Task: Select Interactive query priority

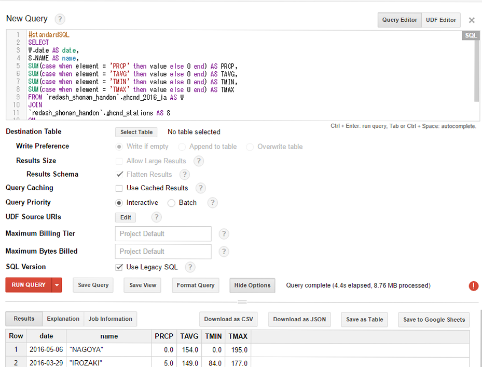Action: (119, 203)
